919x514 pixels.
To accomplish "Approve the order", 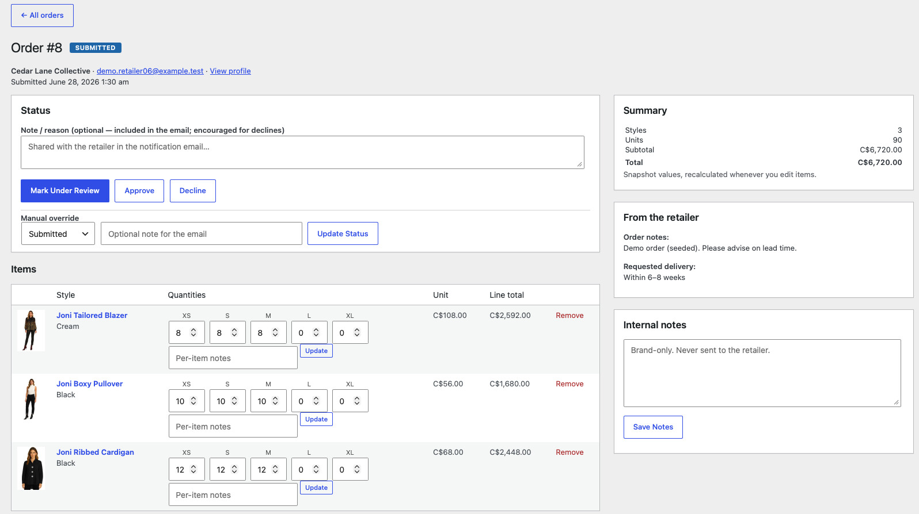I will 139,191.
